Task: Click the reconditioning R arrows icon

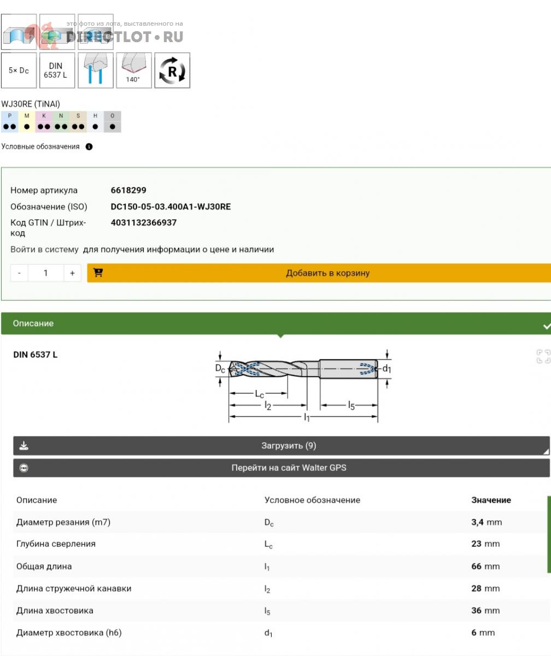Action: (172, 71)
